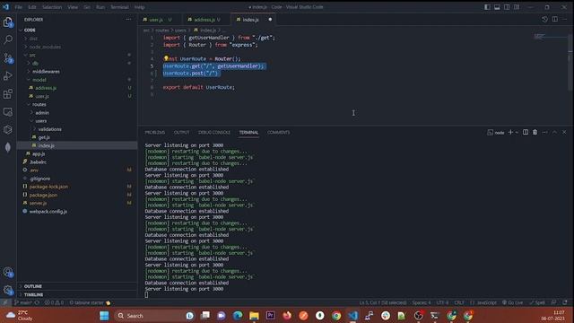574x323 pixels.
Task: Click the errors and warnings count in status bar
Action: click(54, 302)
